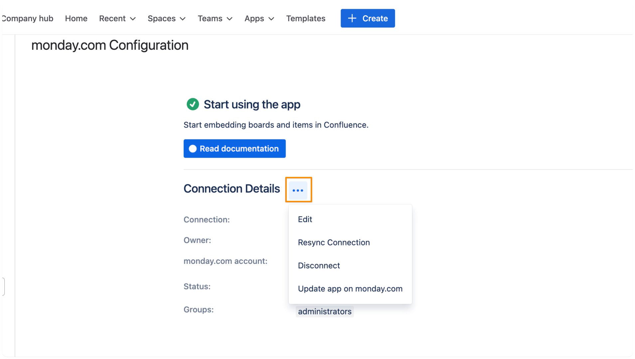
Task: Click the circle icon in Read documentation
Action: 193,149
